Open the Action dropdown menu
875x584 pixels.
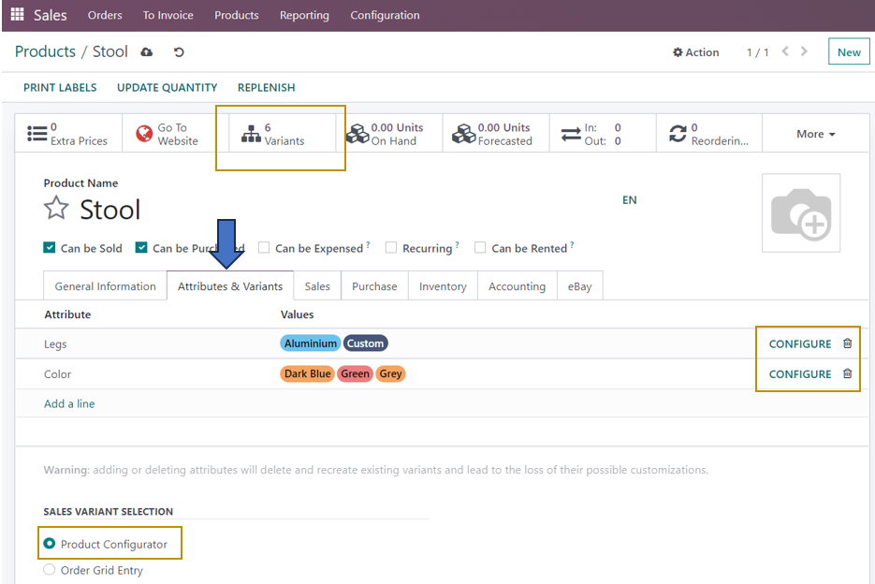(696, 52)
